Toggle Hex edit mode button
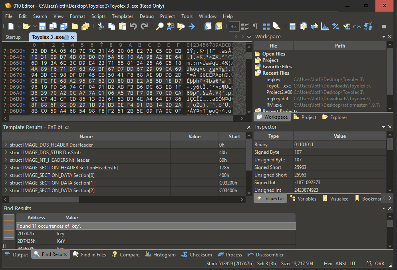The image size is (397, 270). pos(234,26)
